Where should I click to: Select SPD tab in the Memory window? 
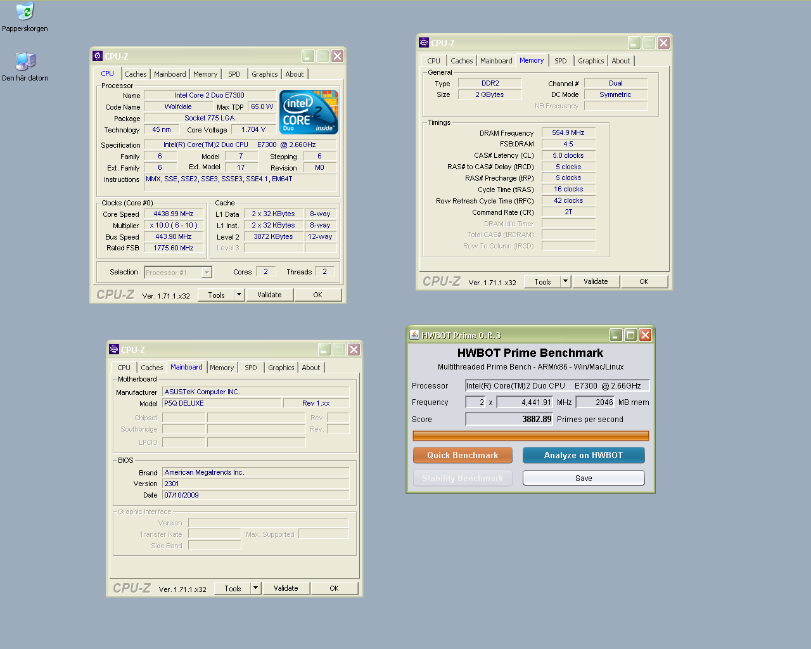coord(561,61)
